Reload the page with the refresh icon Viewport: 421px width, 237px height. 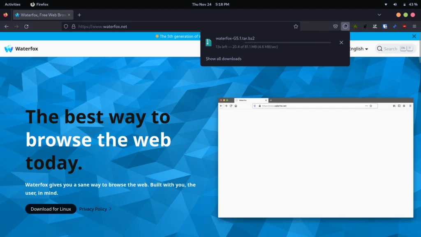point(26,26)
